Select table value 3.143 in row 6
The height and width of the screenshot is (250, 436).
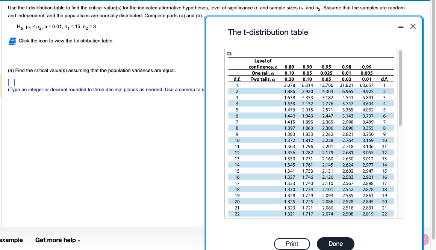coord(348,116)
